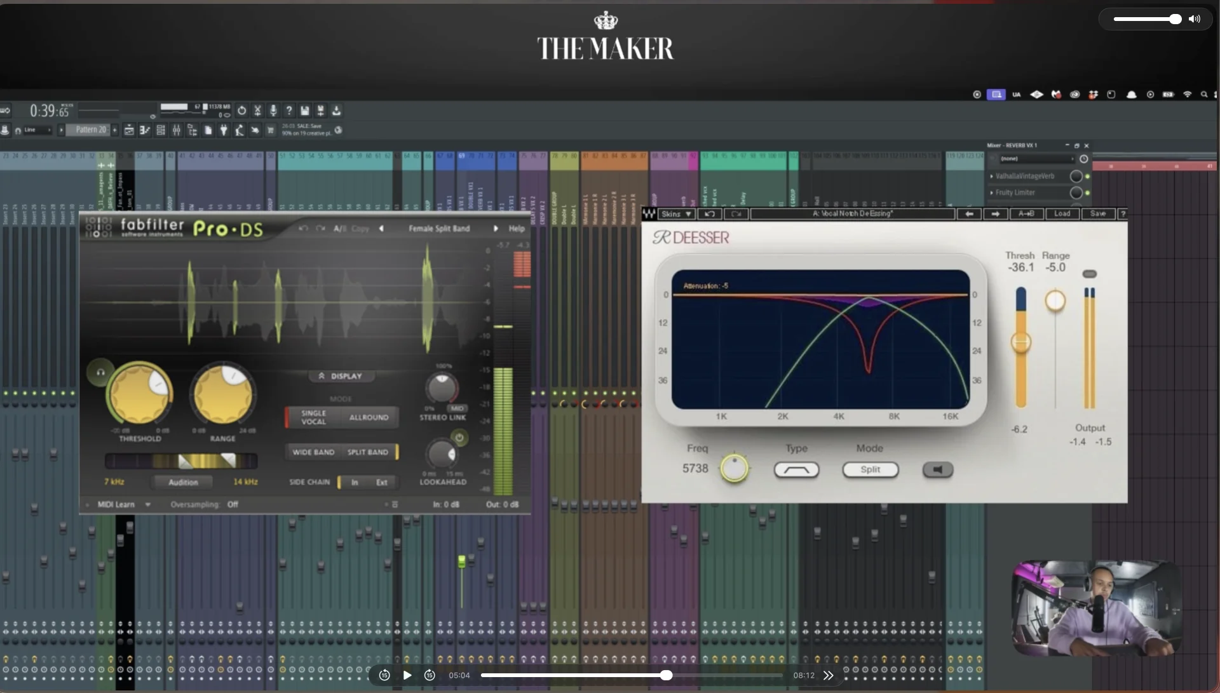This screenshot has width=1220, height=693.
Task: Click the FL Studio countdown/metronome circular icon
Action: click(241, 111)
